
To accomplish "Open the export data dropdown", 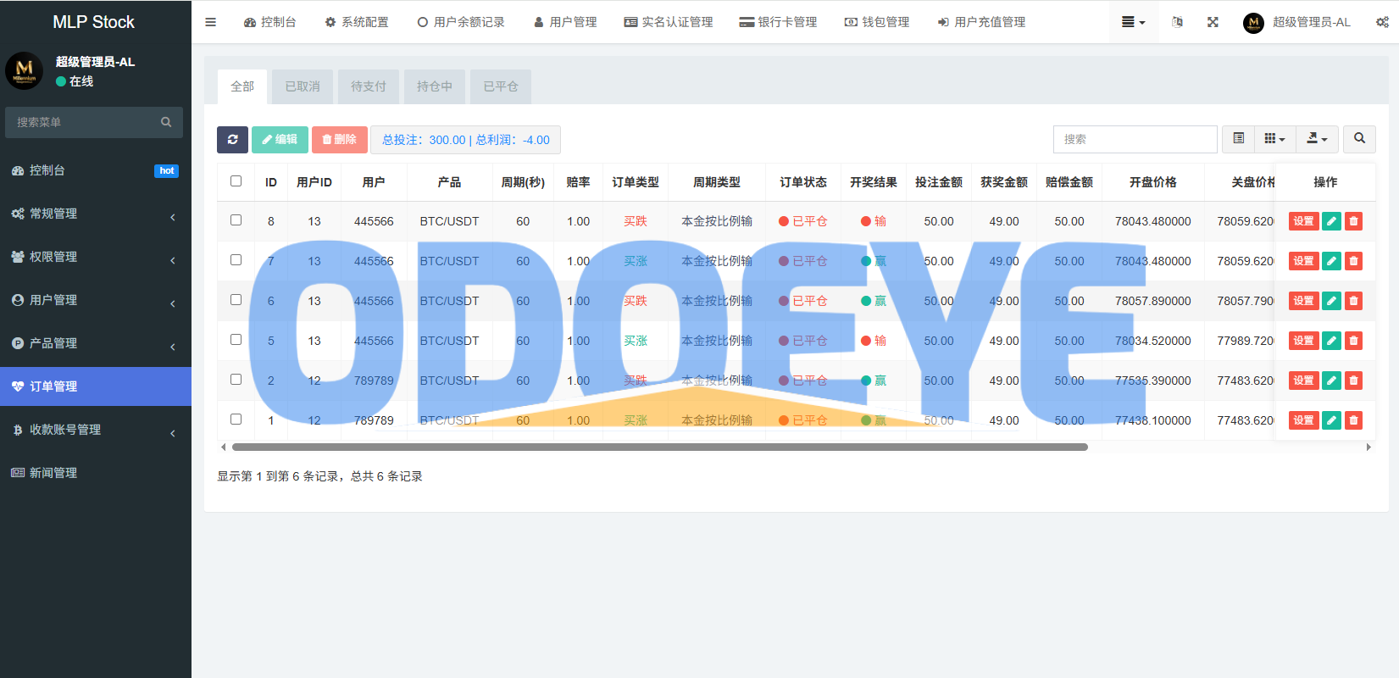I will pos(1317,139).
